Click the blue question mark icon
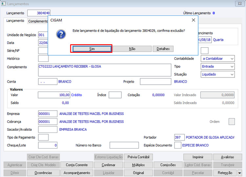Viewport: 246px width, 177px height. [x=61, y=34]
